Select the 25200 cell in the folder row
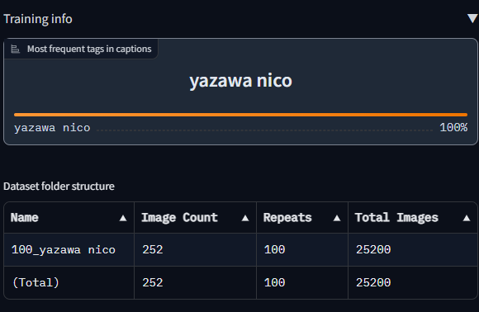The image size is (479, 312). tap(413, 250)
